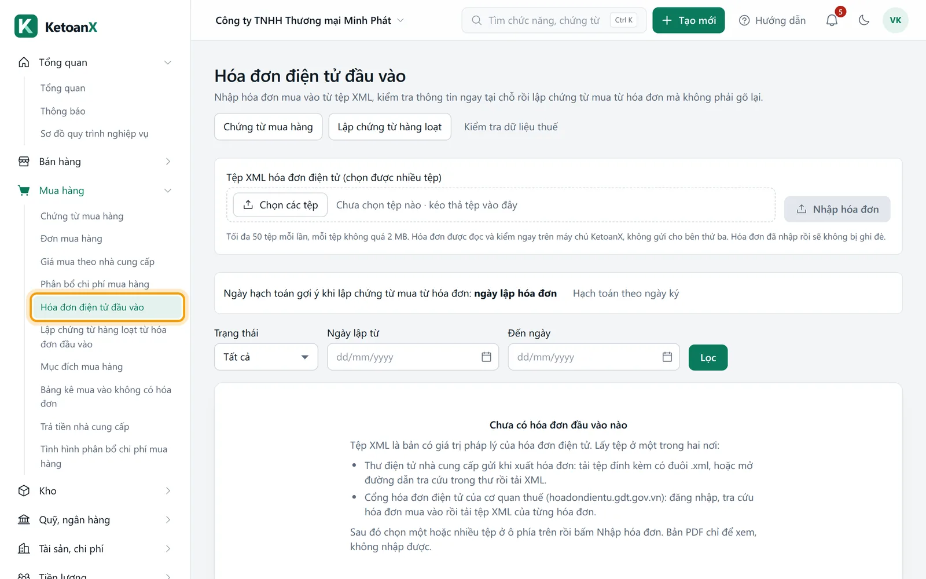Click the Bán hàng store icon

pos(24,162)
